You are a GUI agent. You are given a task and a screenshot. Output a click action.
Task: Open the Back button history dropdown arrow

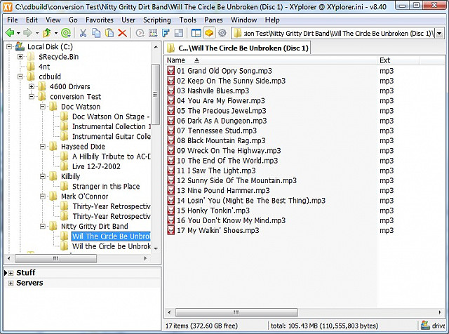tap(18, 33)
